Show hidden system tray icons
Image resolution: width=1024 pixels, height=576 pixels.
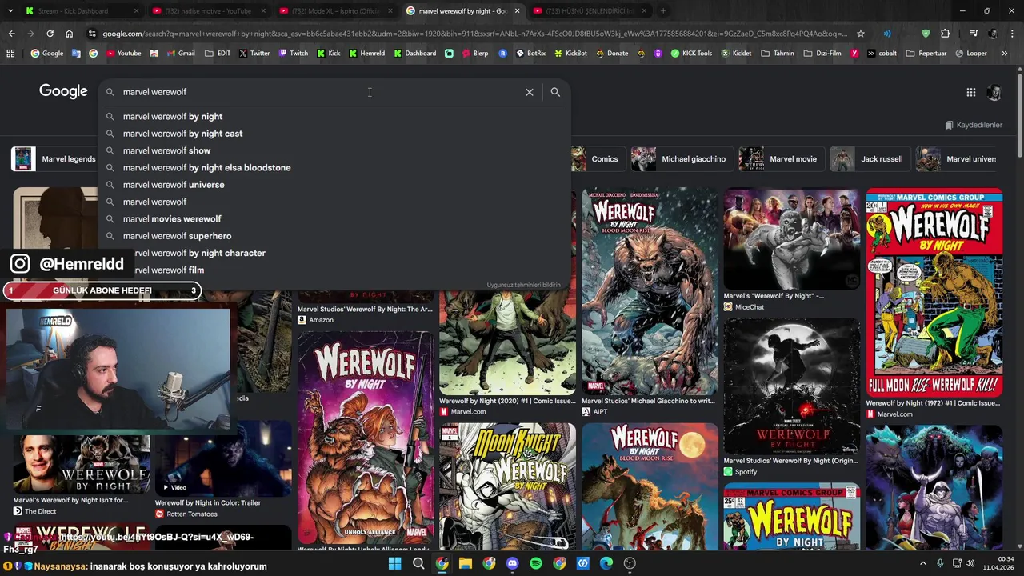coord(923,563)
